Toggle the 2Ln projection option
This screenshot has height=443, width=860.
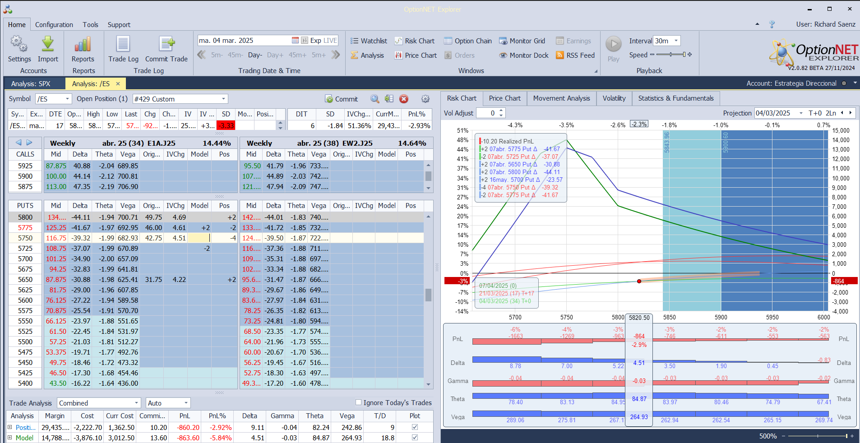pyautogui.click(x=831, y=113)
